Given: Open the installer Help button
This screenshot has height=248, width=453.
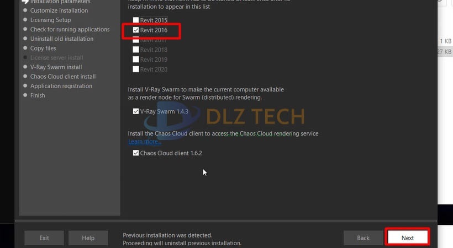Looking at the screenshot, I should [88, 238].
